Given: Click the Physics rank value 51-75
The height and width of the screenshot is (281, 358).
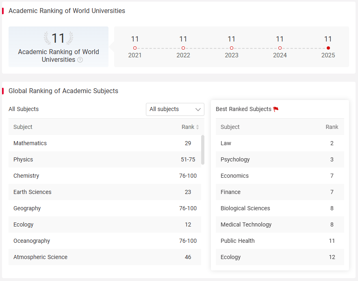Looking at the screenshot, I should point(188,159).
